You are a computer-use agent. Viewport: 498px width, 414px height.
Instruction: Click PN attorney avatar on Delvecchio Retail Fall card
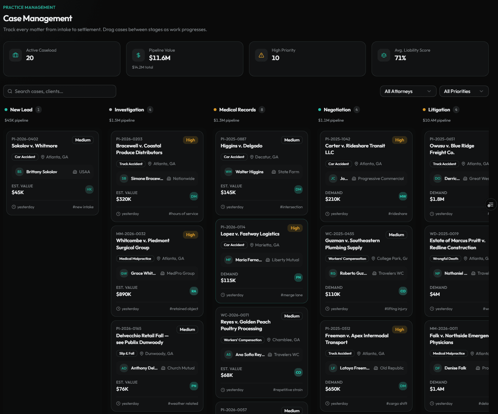coord(194,386)
